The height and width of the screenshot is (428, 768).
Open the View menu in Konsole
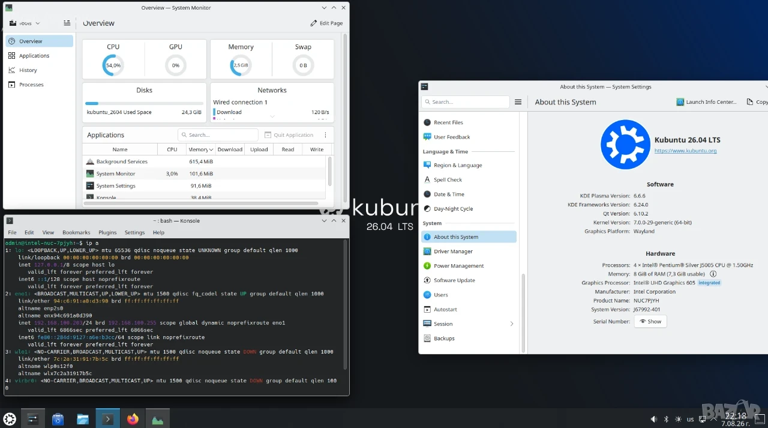click(x=48, y=232)
